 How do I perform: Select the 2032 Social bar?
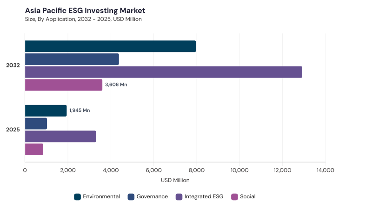pyautogui.click(x=64, y=85)
